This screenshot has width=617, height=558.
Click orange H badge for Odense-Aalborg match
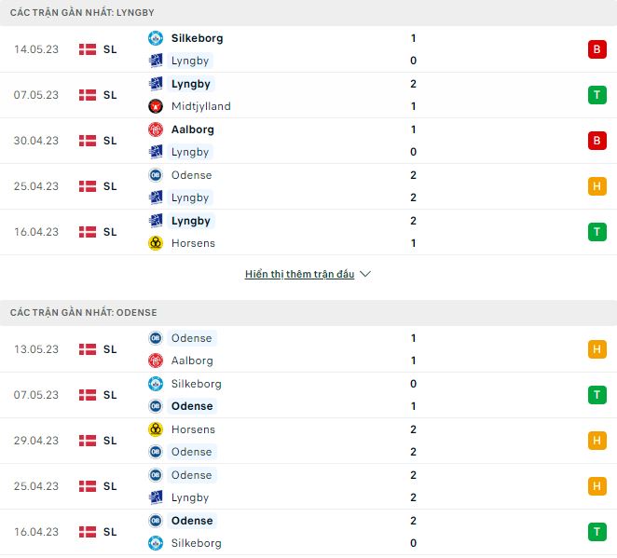pos(596,349)
